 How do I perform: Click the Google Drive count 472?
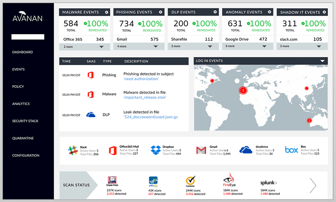click(x=263, y=39)
